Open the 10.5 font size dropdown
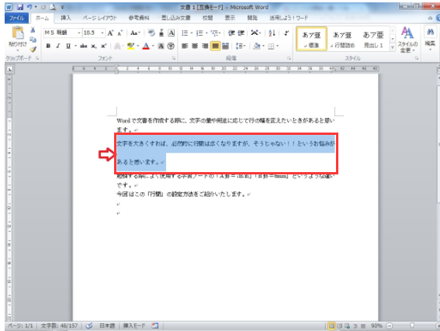This screenshot has width=440, height=331. (x=102, y=33)
